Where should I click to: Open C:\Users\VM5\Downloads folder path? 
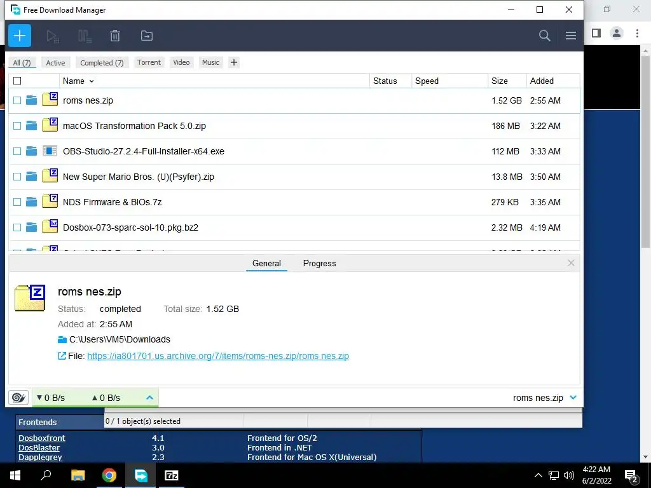tap(120, 339)
